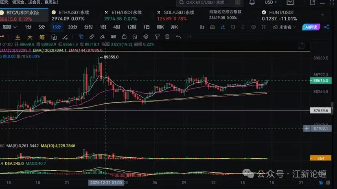Open the USD currency dropdown
The image size is (337, 189).
(x=271, y=2)
